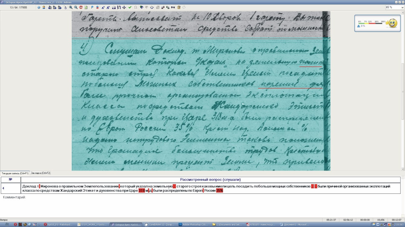Click the green checkmark confirm icon

tap(130, 7)
